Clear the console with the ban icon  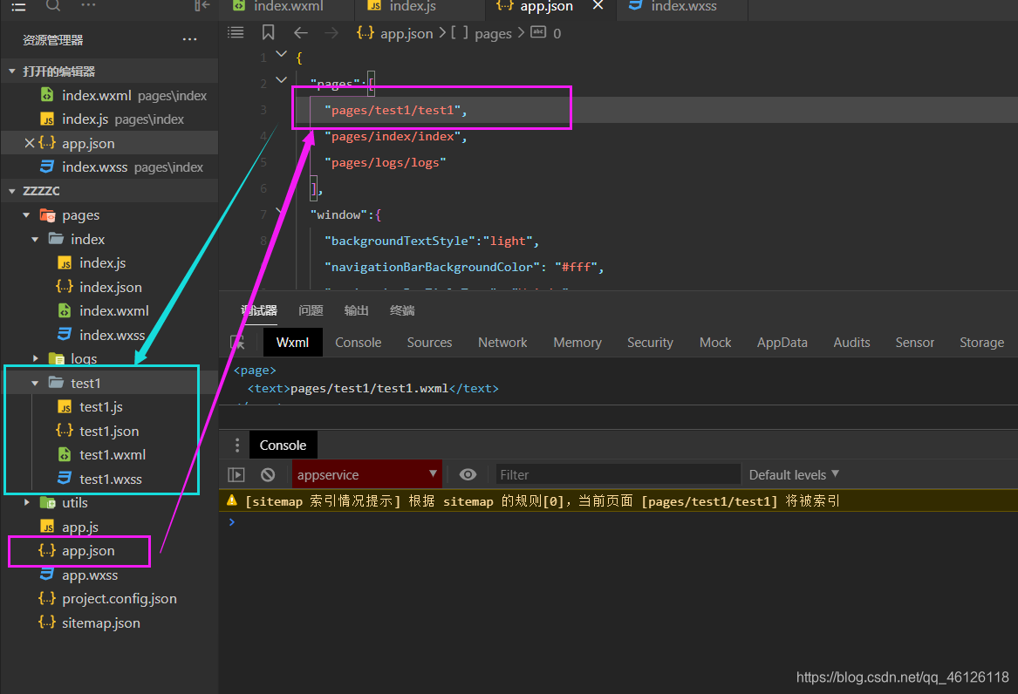[268, 475]
